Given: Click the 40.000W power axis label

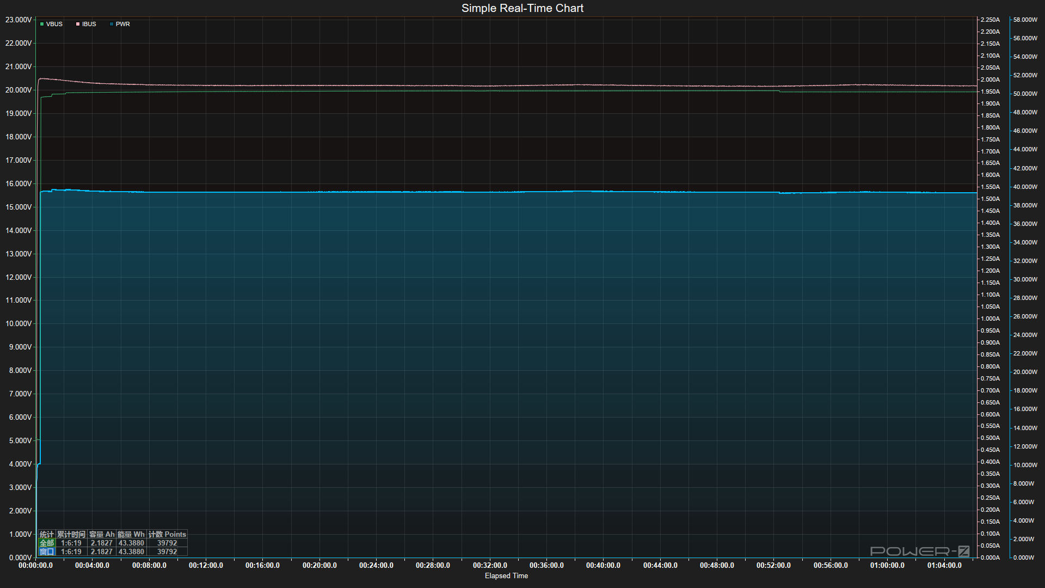Looking at the screenshot, I should point(1025,187).
